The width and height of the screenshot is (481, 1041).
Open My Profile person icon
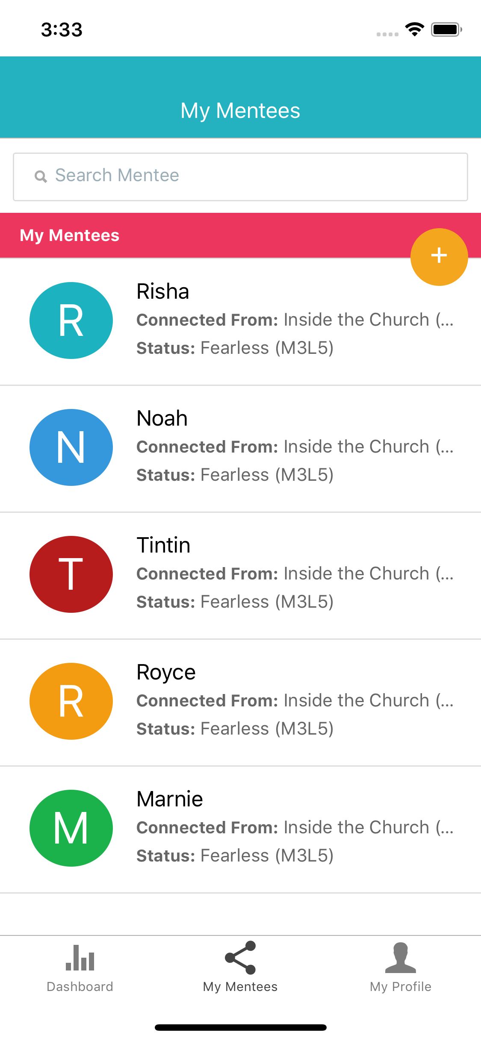click(x=401, y=958)
